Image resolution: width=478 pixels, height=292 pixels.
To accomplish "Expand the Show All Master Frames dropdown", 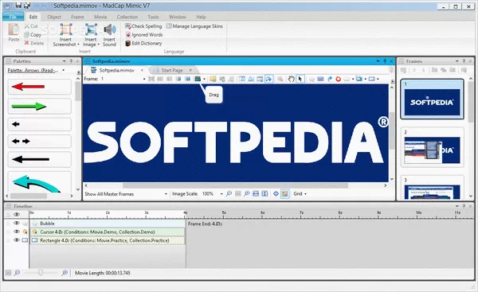I will (166, 194).
